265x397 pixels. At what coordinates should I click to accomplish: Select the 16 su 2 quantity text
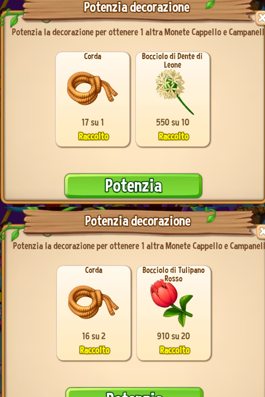point(94,336)
